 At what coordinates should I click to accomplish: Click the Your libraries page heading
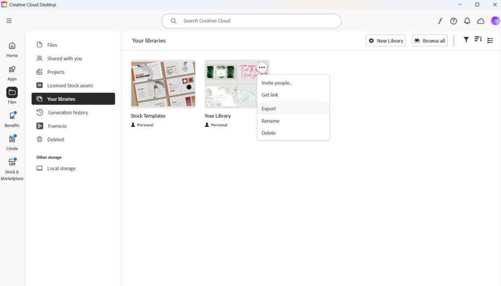tap(149, 41)
